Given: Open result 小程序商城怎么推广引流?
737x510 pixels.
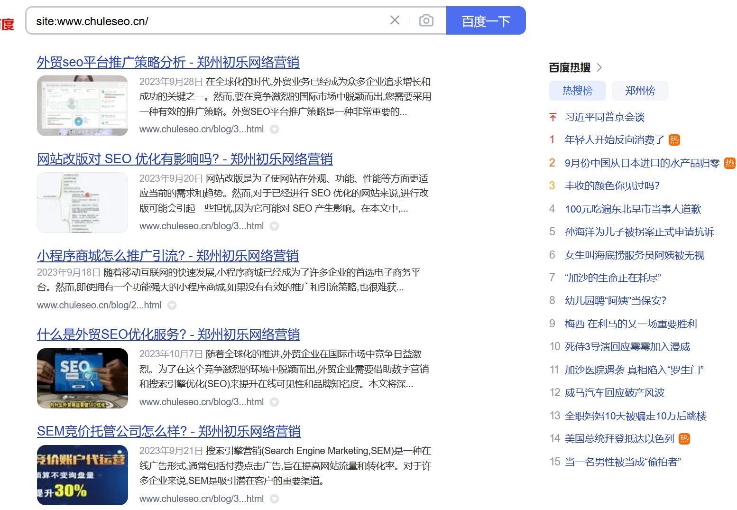Looking at the screenshot, I should point(168,256).
